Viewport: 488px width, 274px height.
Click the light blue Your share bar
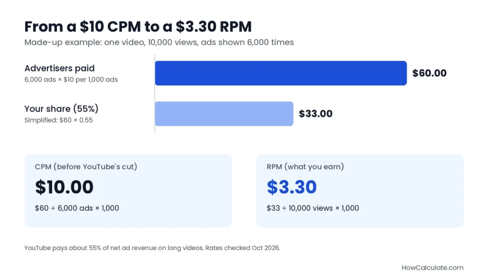224,114
